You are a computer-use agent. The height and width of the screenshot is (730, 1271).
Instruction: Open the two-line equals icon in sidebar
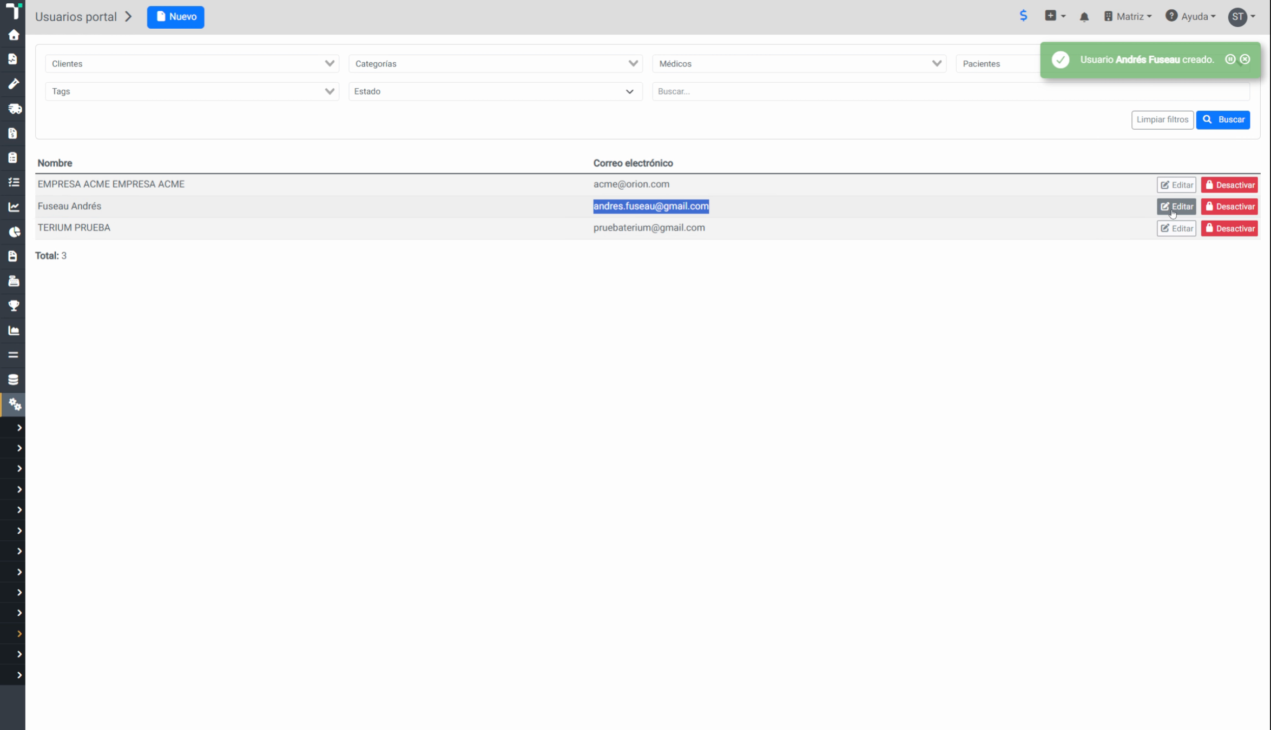13,355
